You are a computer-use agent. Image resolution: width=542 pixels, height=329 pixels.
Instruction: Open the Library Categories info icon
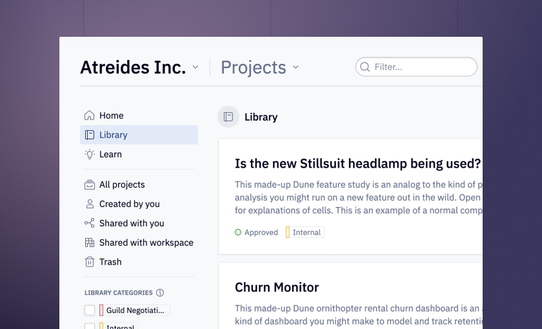click(x=160, y=293)
